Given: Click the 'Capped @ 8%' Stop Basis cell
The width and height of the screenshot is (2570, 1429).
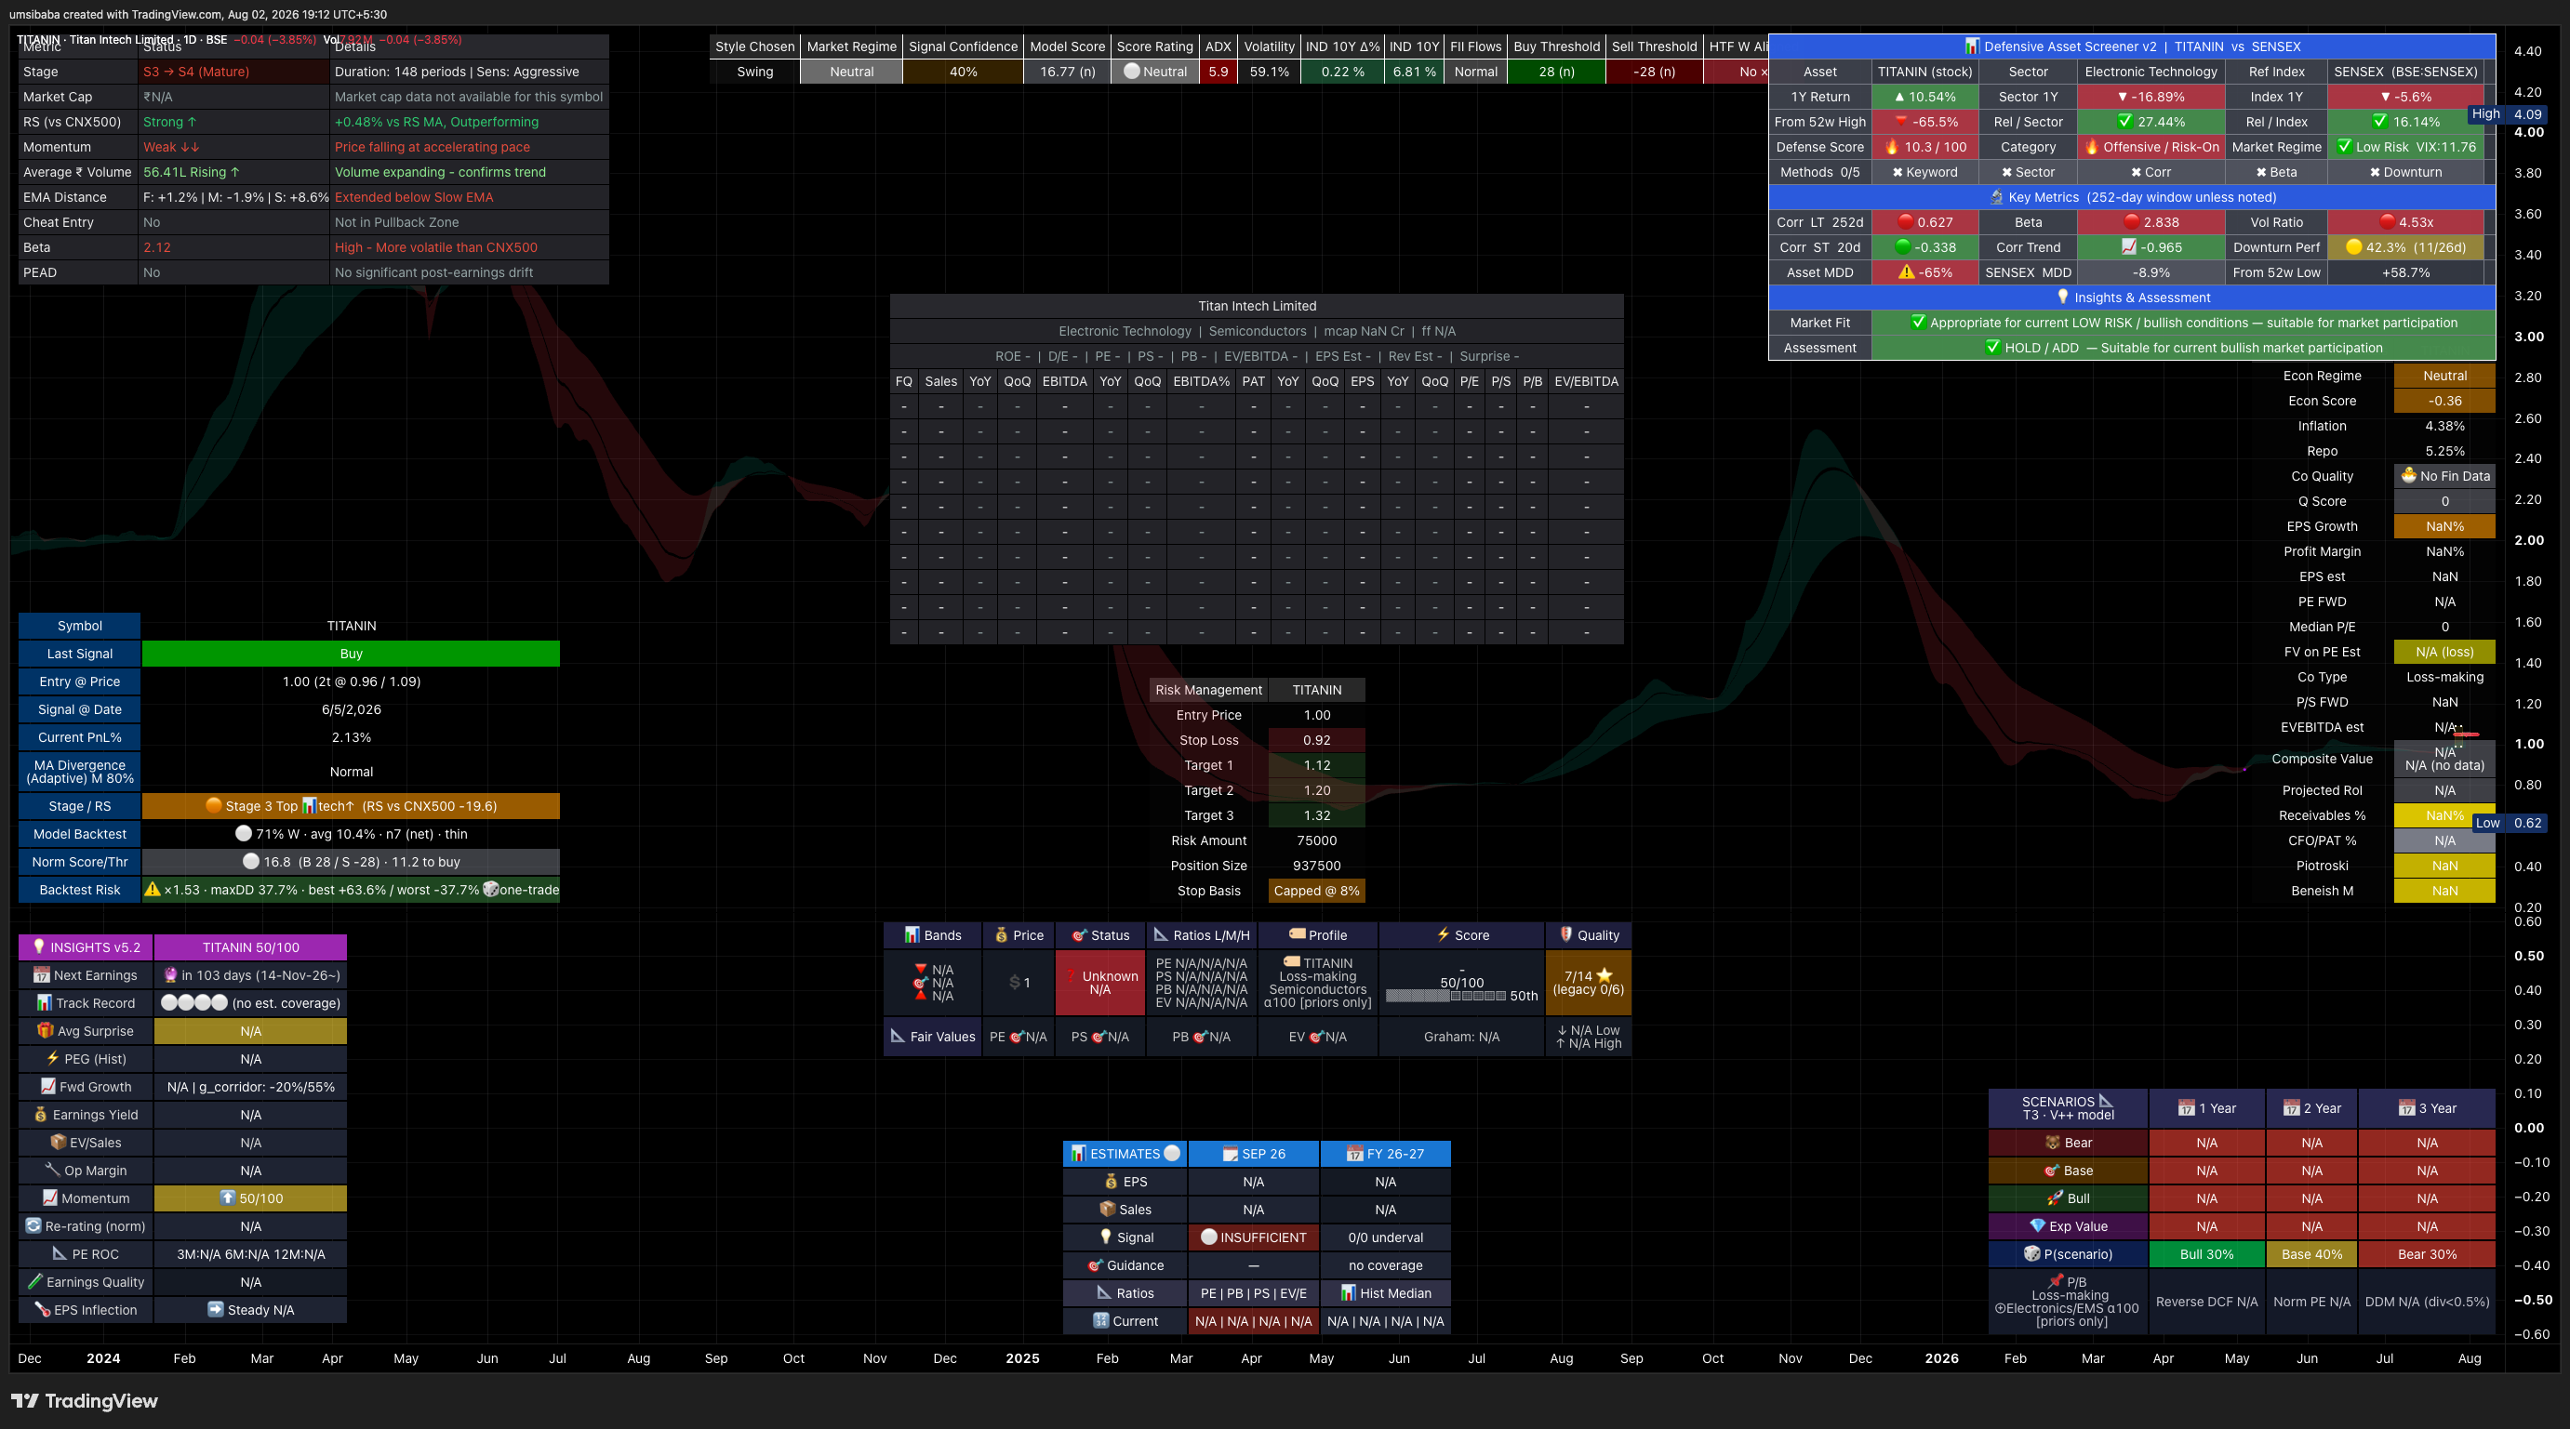Looking at the screenshot, I should [x=1317, y=891].
